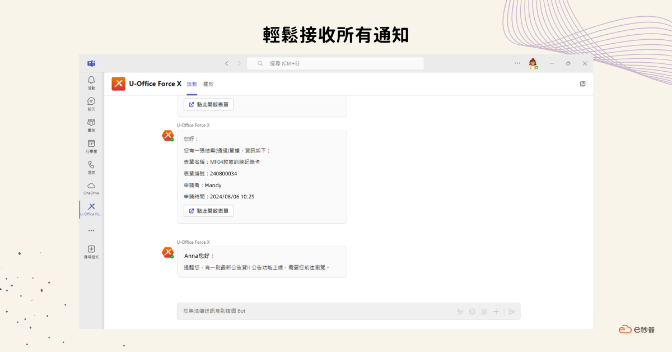This screenshot has height=352, width=672.
Task: Click 點此開啟表單 button under the 2024/08/06 message
Action: pyautogui.click(x=208, y=211)
